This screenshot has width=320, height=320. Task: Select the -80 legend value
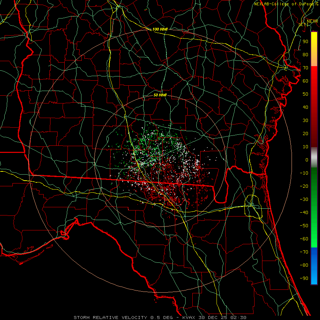pyautogui.click(x=304, y=265)
